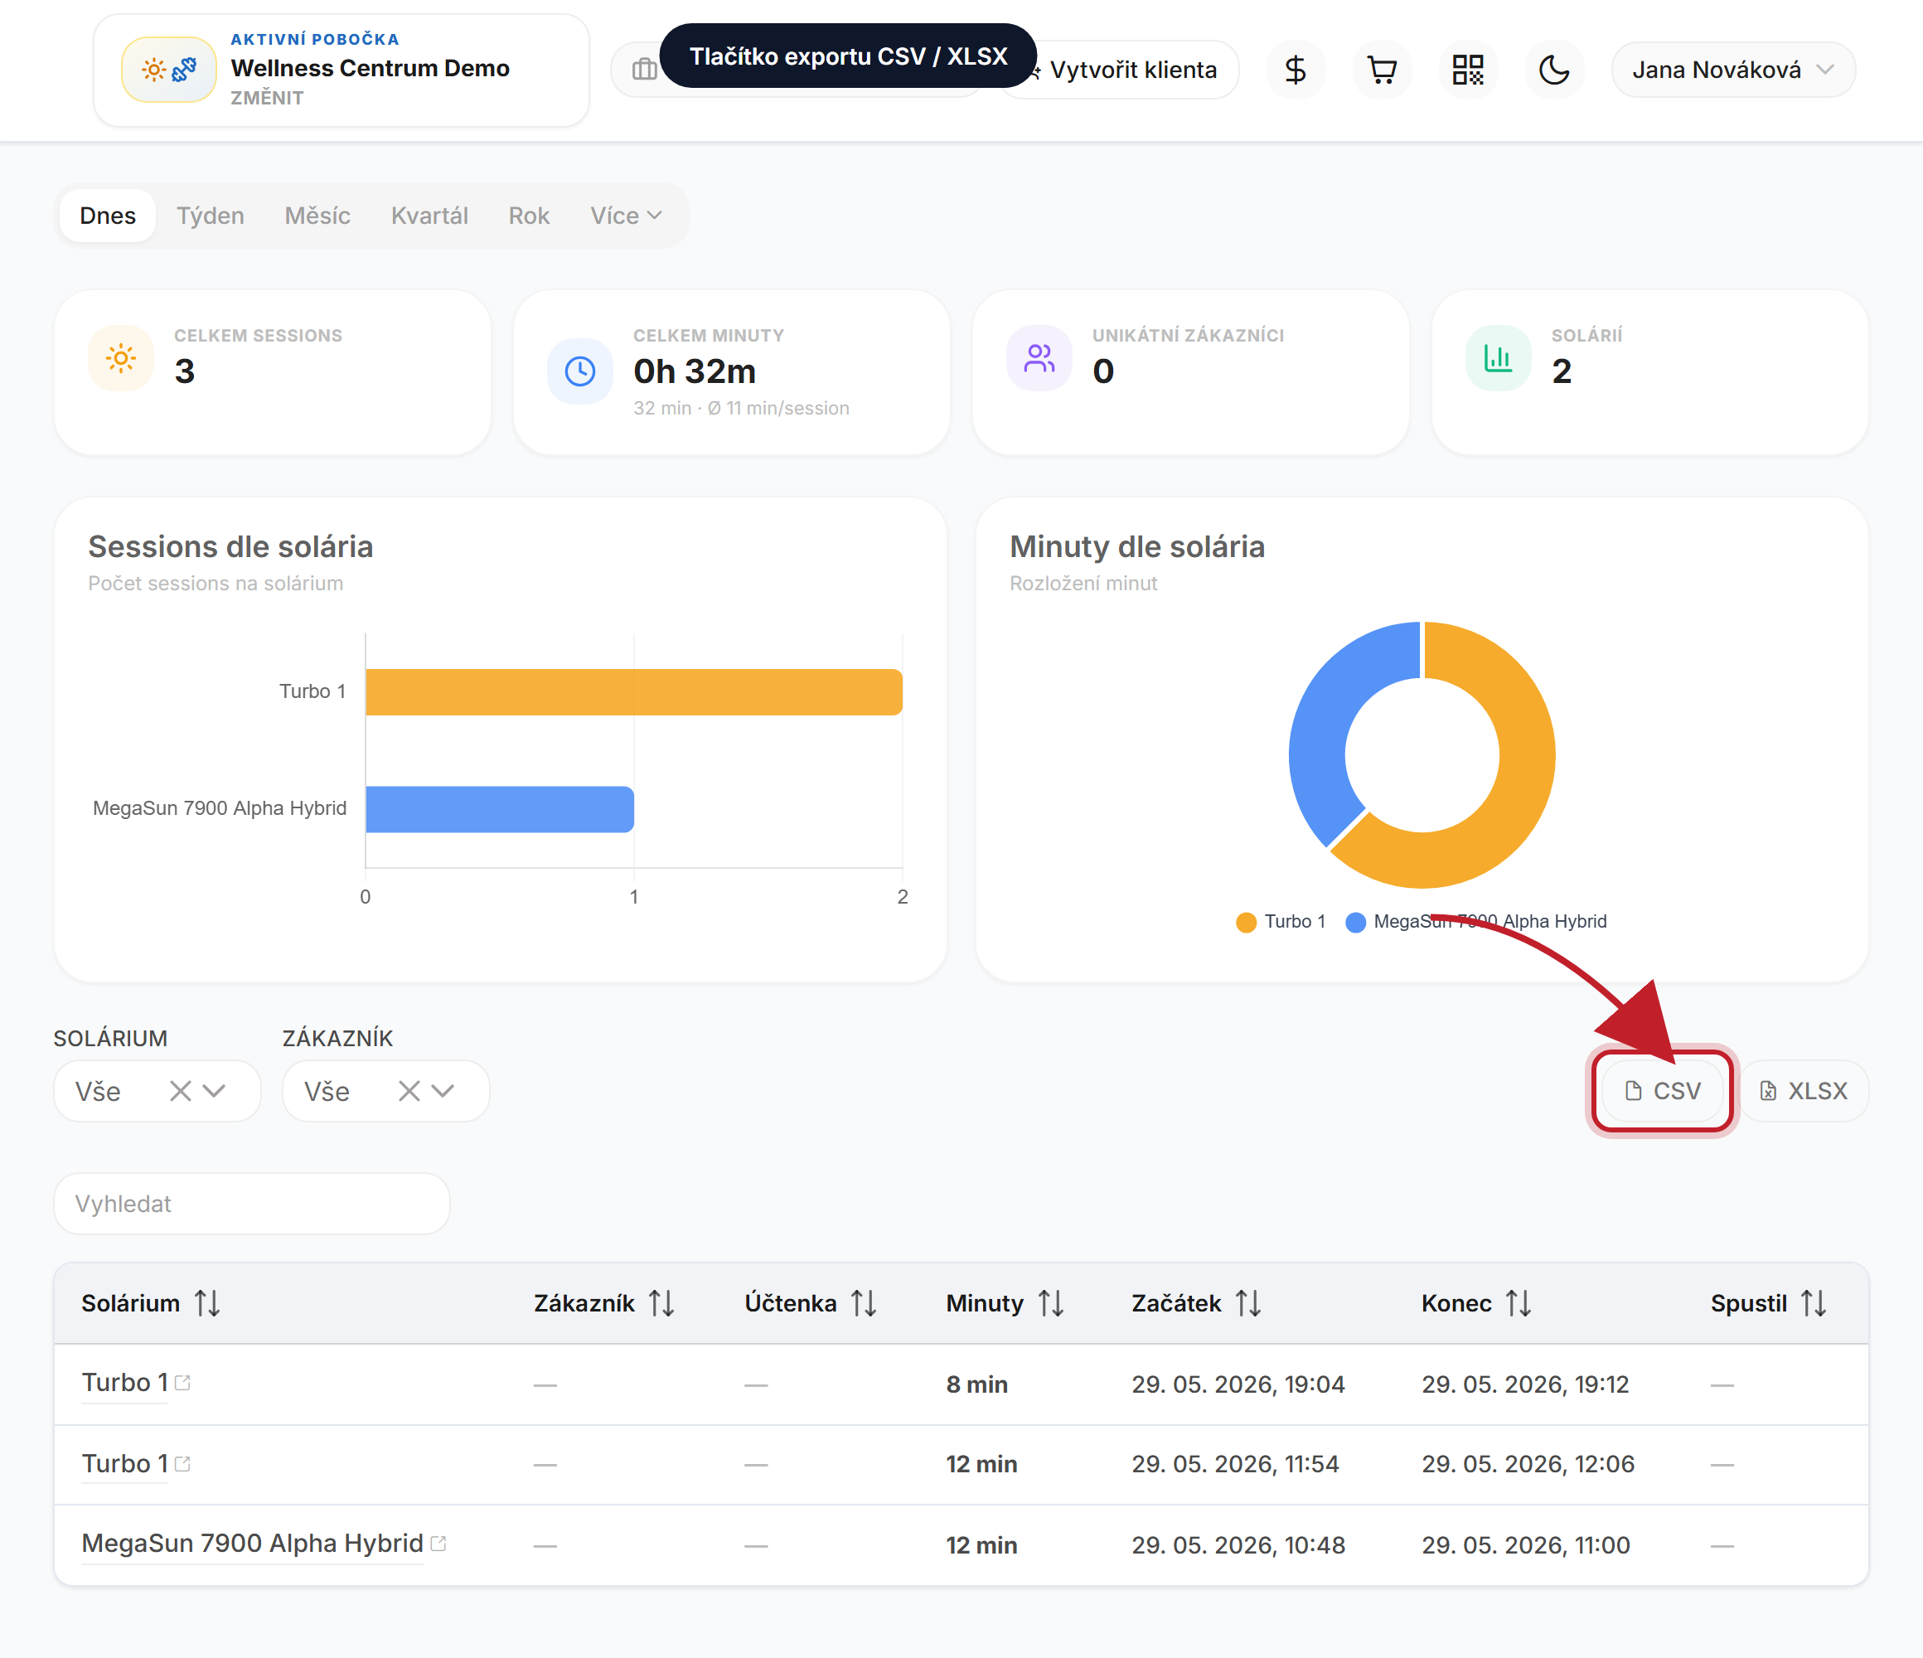
Task: Click the Vytvořit klienta button
Action: tap(1132, 70)
